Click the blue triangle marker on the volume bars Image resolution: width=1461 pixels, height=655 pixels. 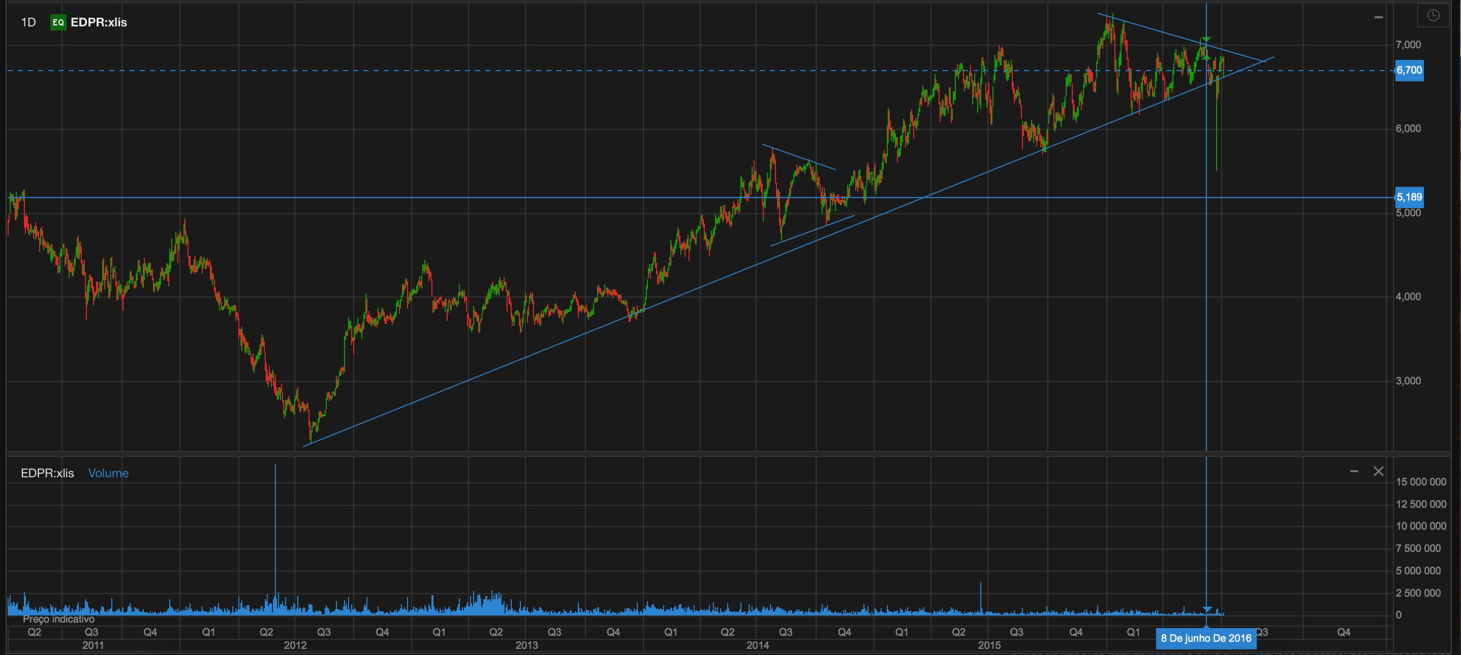click(x=1207, y=609)
